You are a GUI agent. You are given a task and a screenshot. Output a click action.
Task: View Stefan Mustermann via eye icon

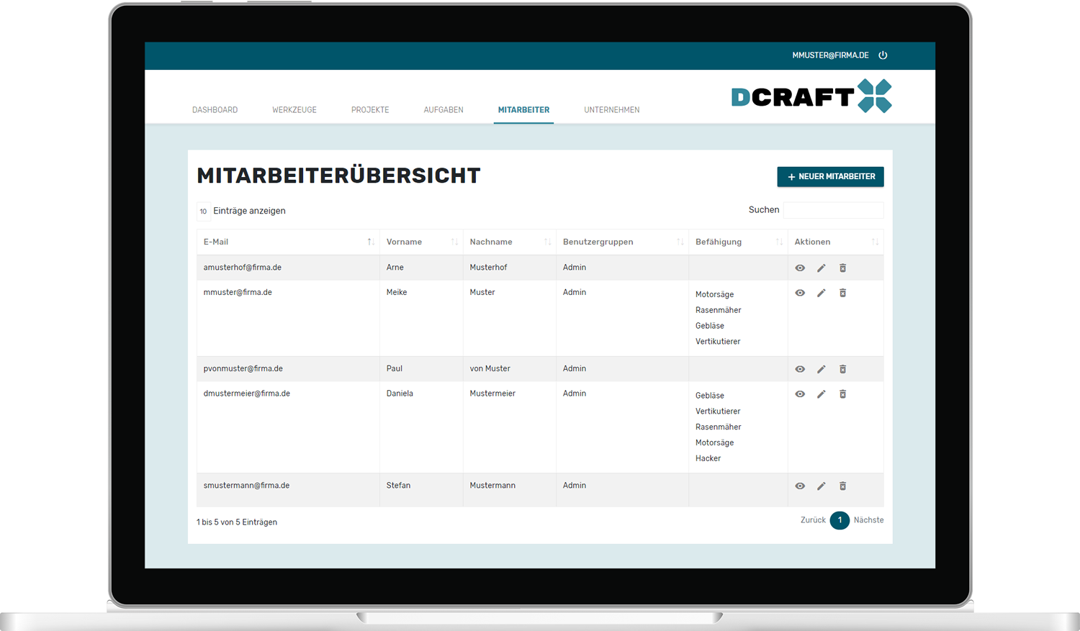[x=800, y=486]
